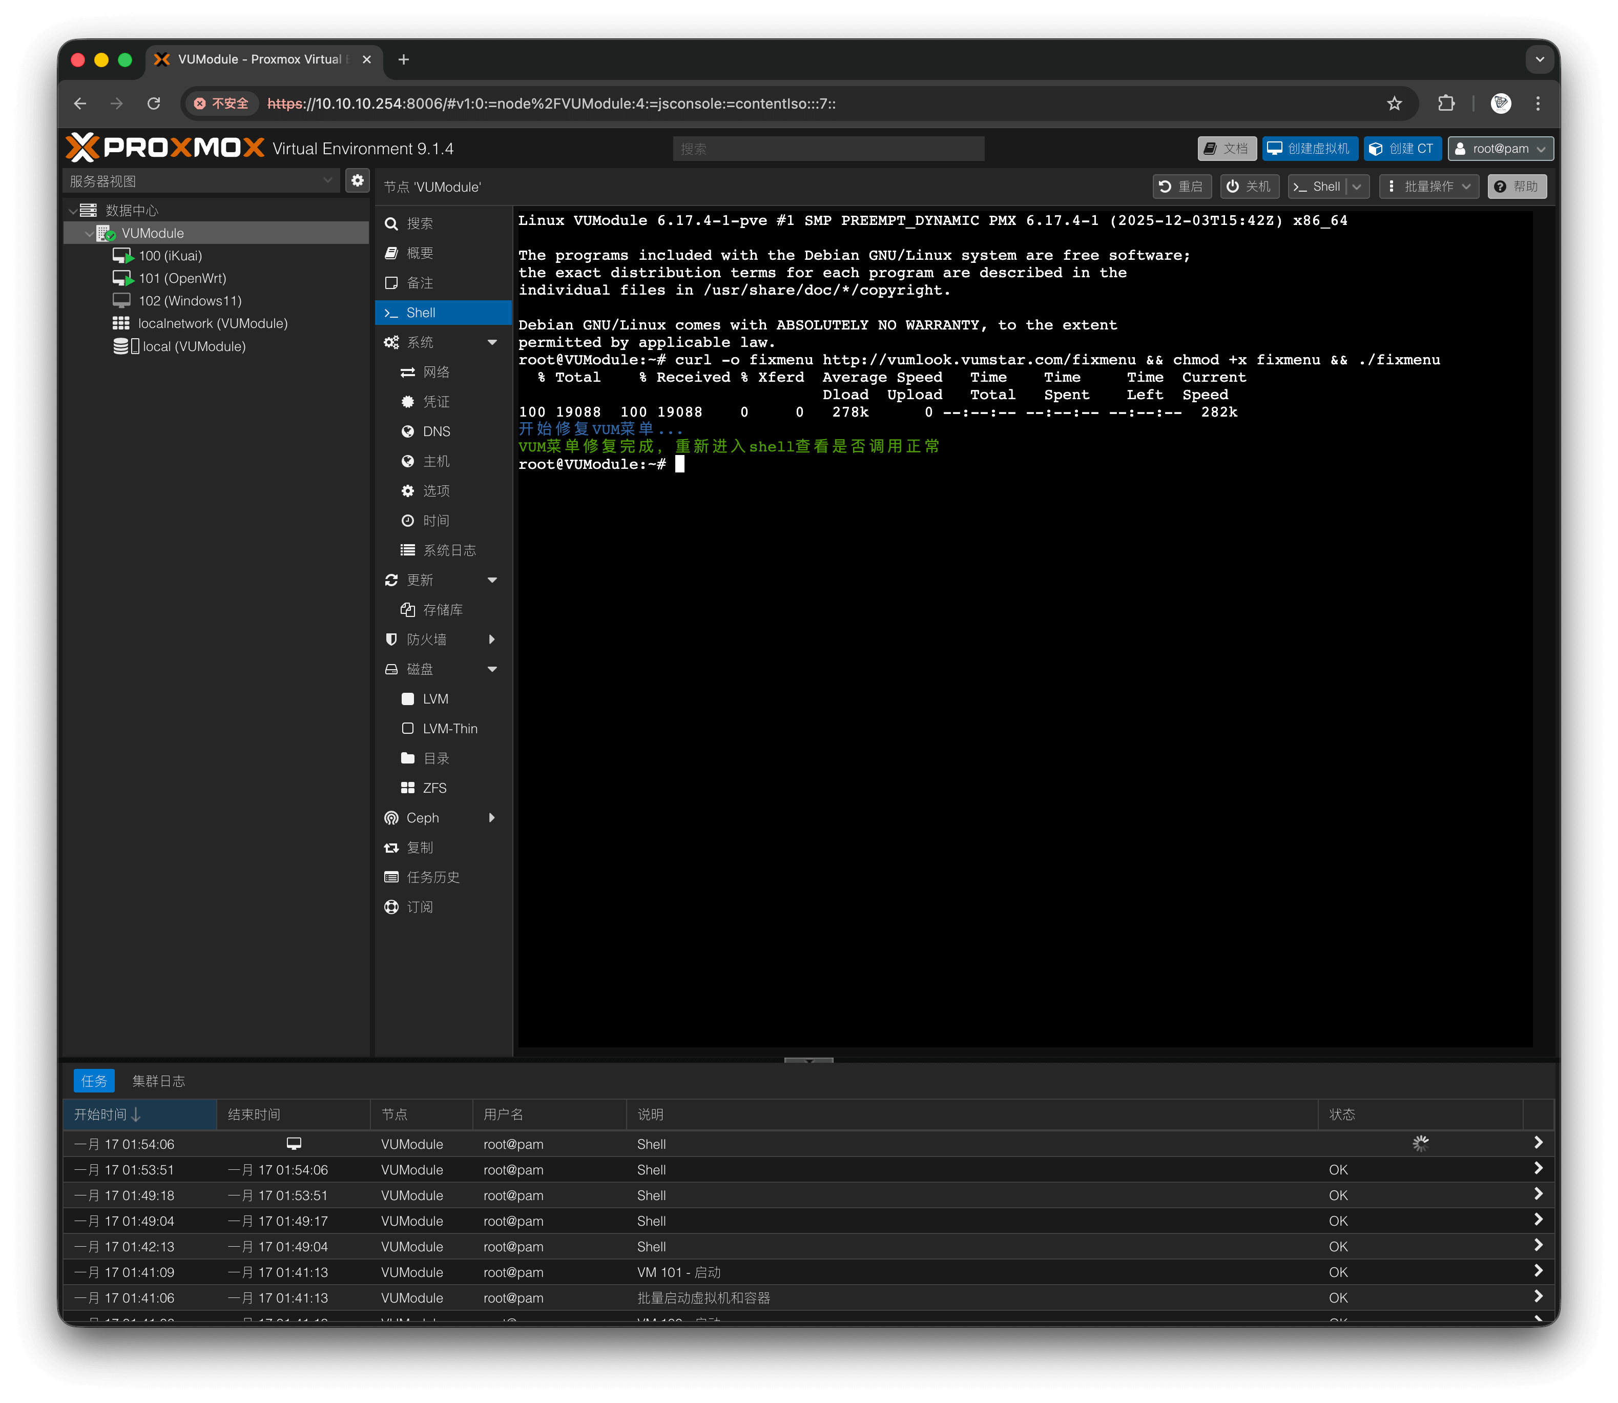Select the 100 (iKuai) VM

point(170,256)
